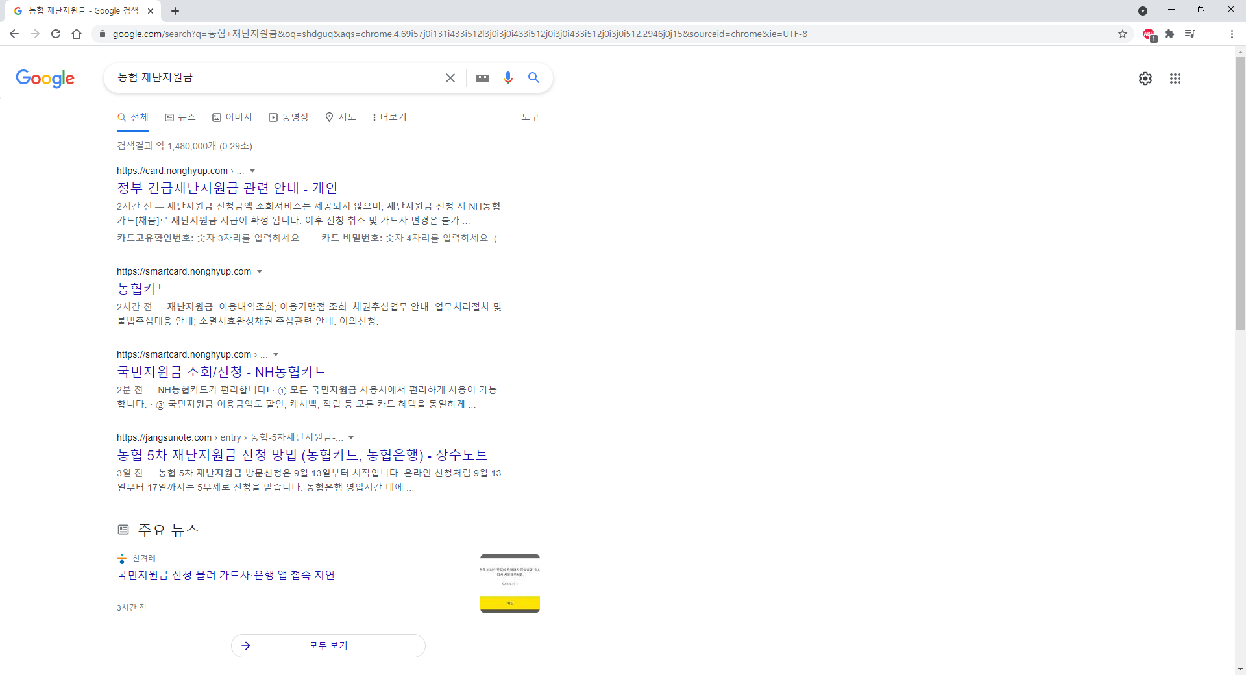Image resolution: width=1246 pixels, height=675 pixels.
Task: Bookmark this page with the star icon
Action: 1123,34
